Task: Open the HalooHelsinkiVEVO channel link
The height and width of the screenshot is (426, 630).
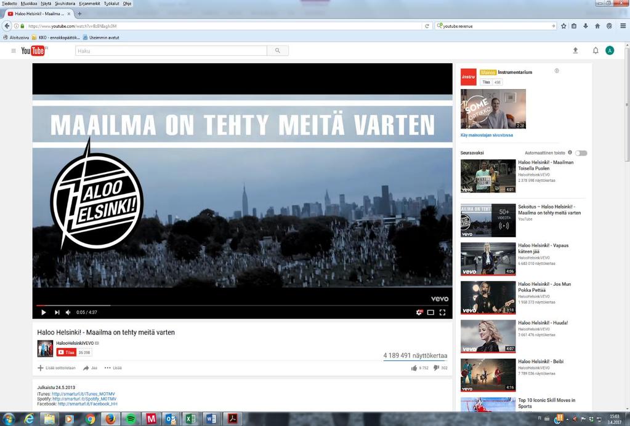Action: pyautogui.click(x=75, y=344)
